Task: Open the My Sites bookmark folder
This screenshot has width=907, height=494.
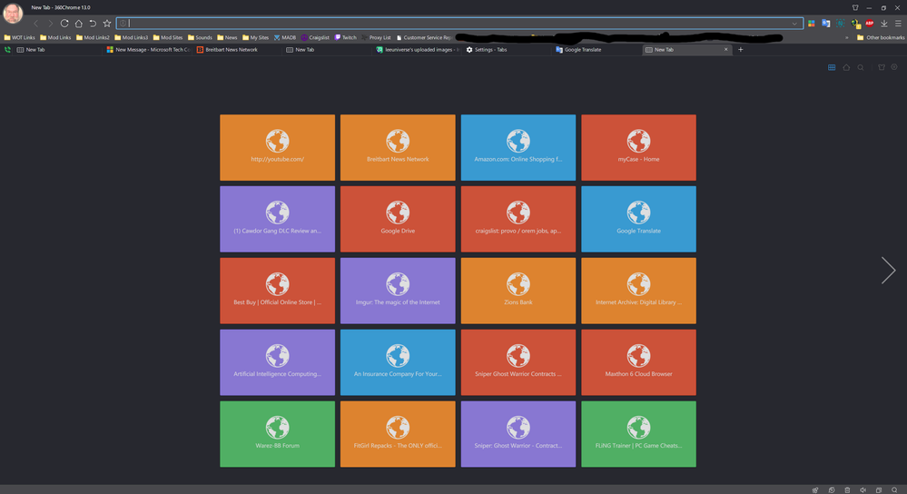Action: click(256, 37)
